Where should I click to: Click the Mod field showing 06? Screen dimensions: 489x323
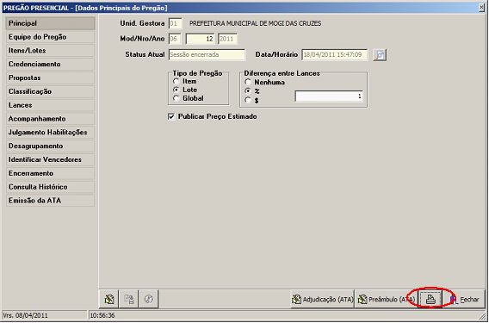click(x=175, y=39)
